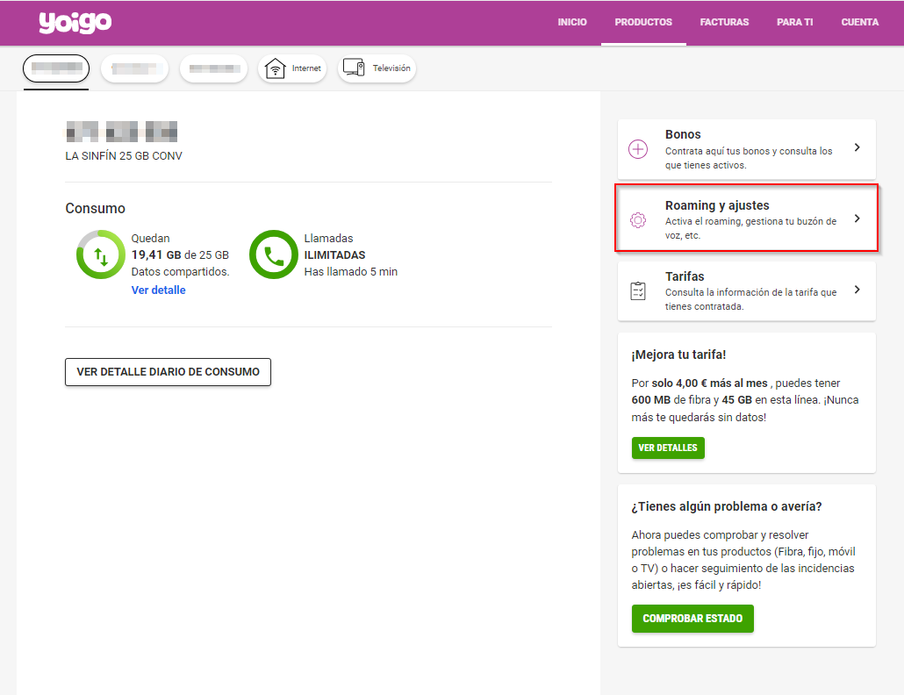Select the first blurred line tab
904x695 pixels.
(56, 68)
